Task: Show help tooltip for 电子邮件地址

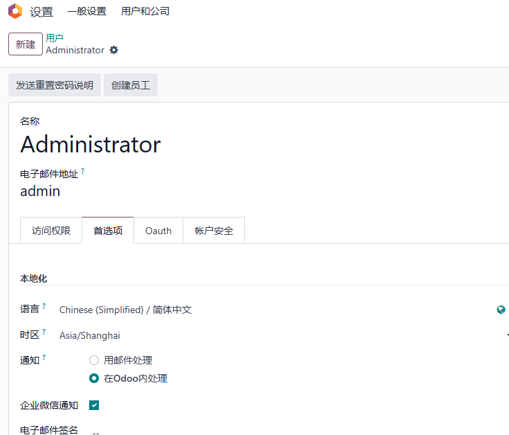Action: [83, 170]
